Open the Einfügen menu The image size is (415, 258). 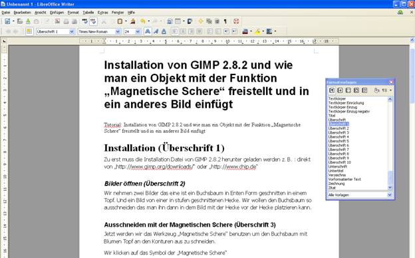coord(57,13)
